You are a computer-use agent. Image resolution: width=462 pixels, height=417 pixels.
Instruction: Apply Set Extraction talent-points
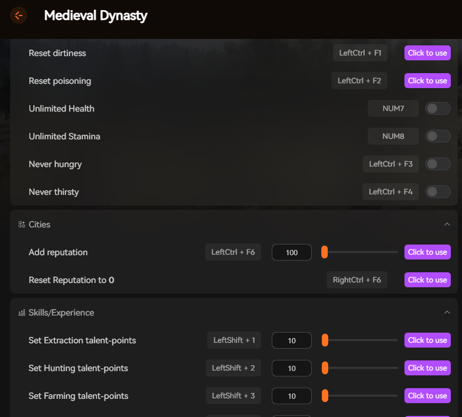(427, 340)
